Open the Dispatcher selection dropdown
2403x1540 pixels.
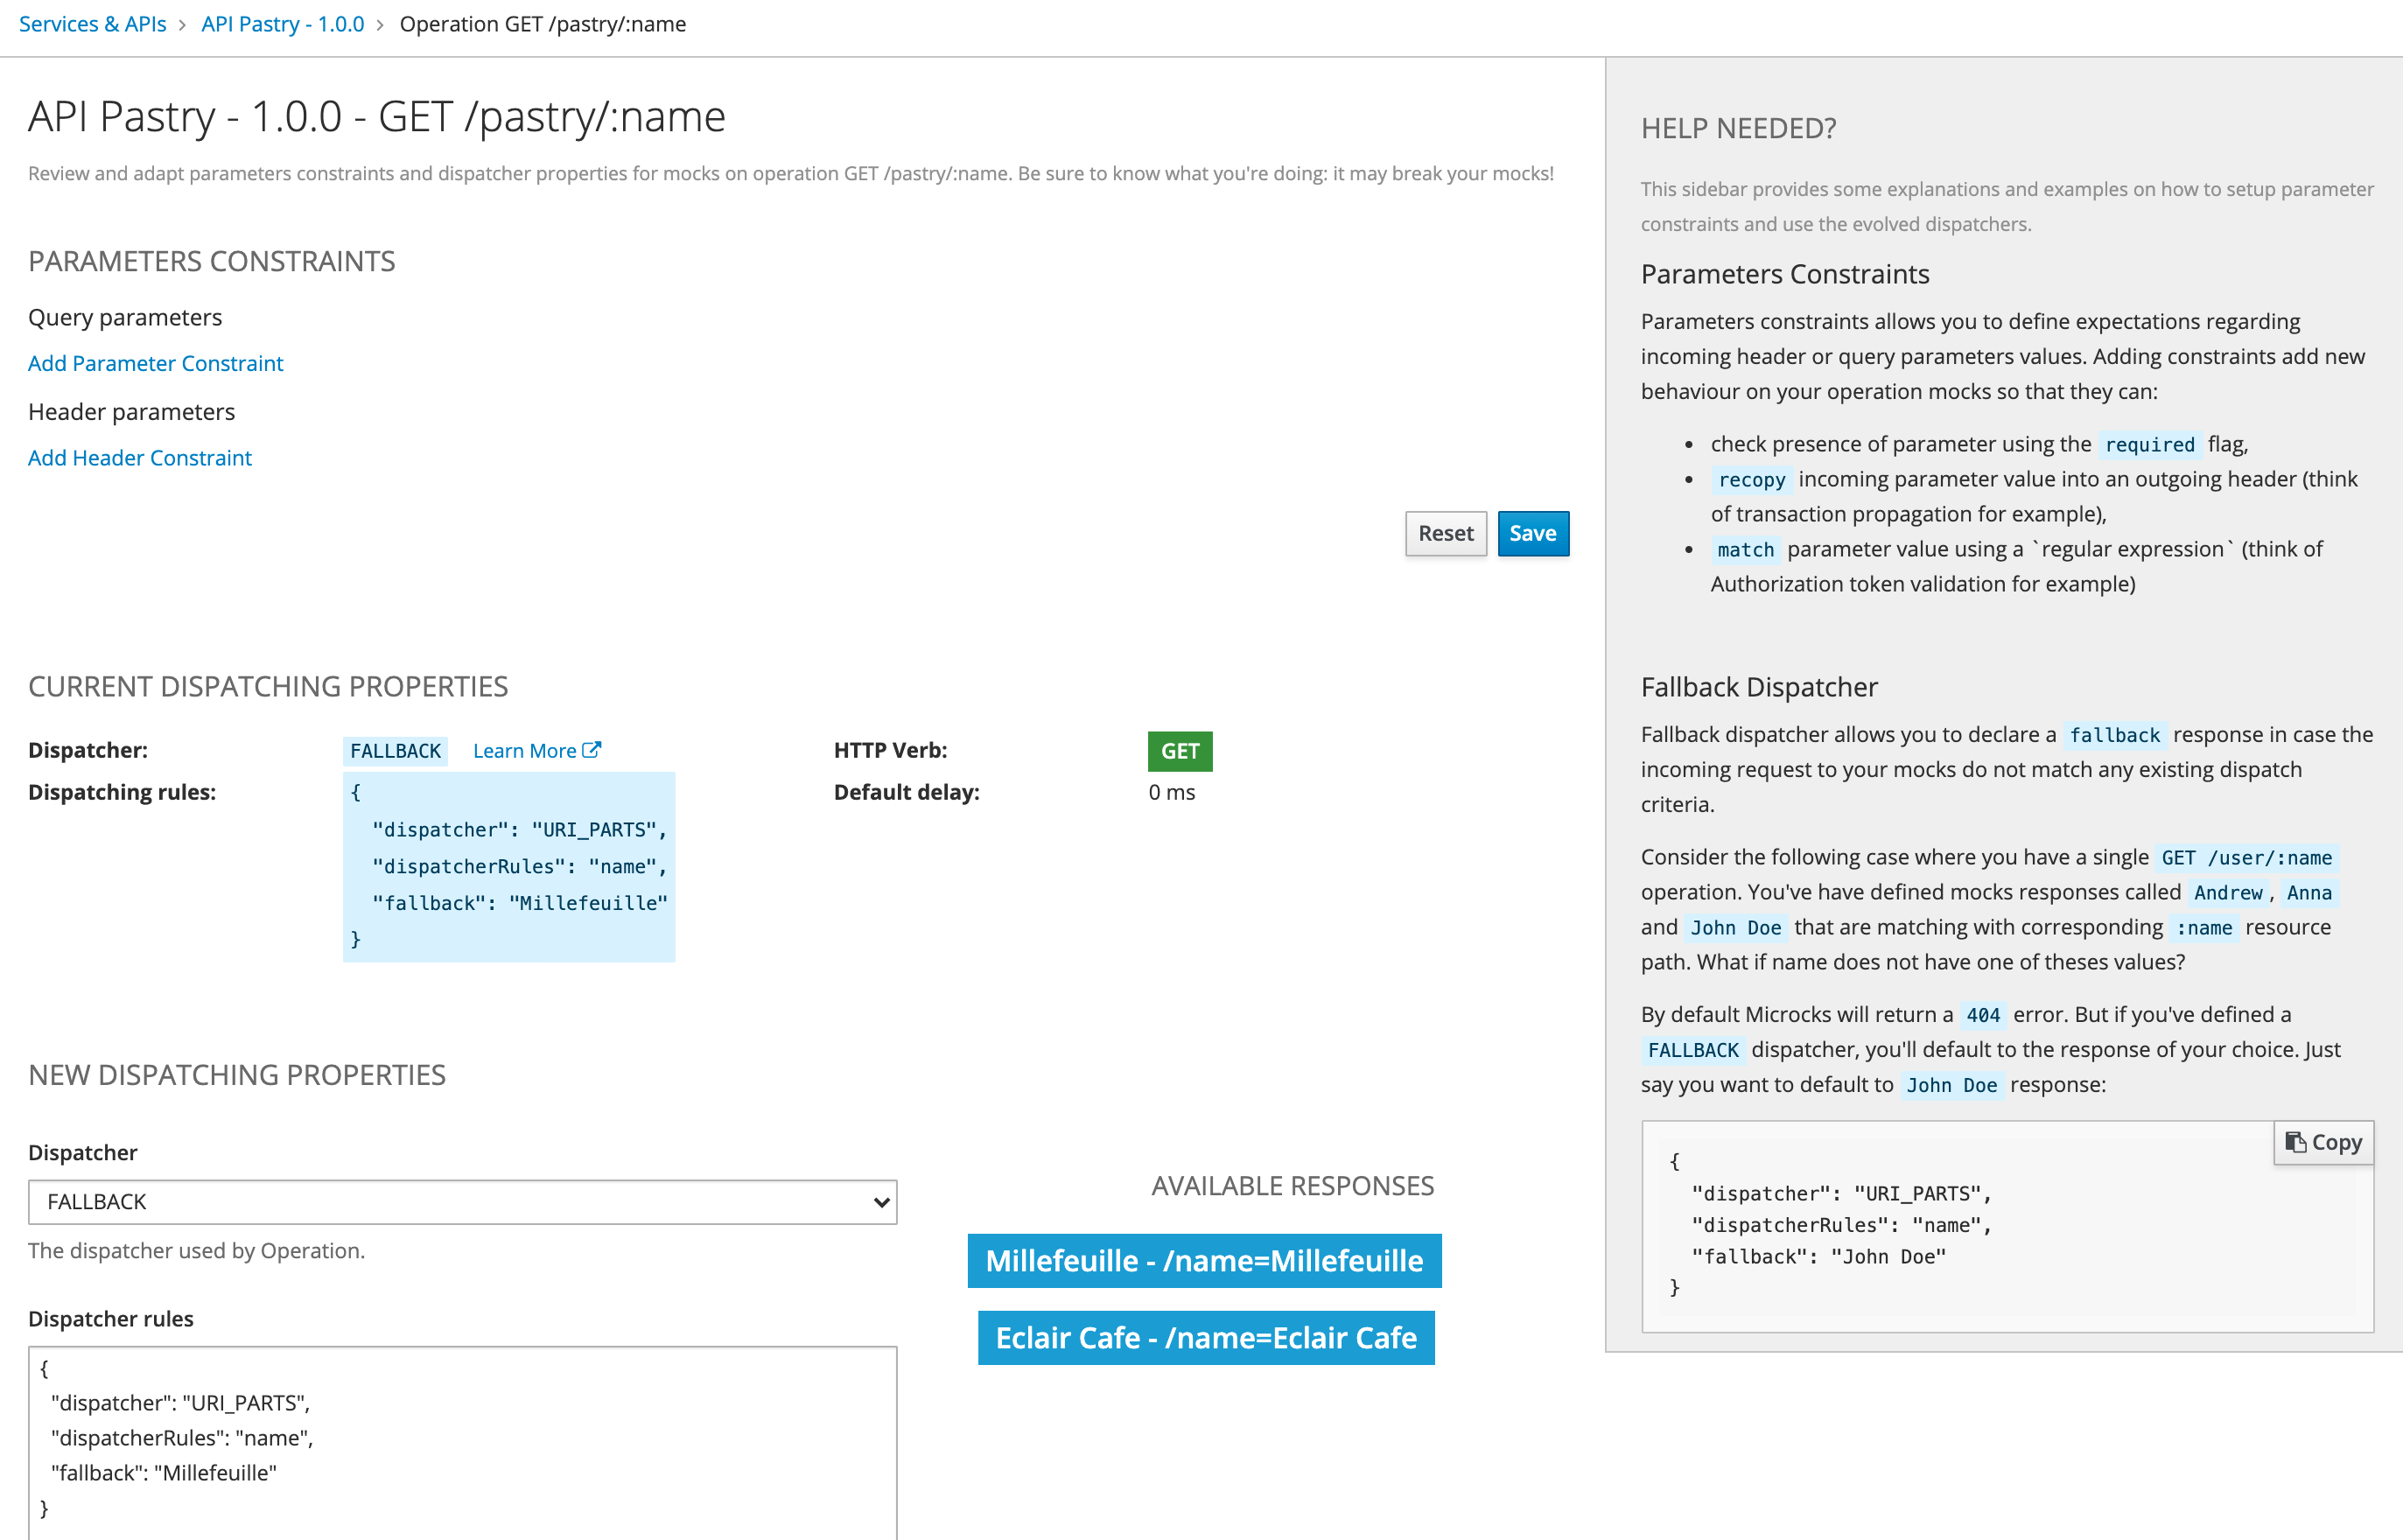click(463, 1202)
